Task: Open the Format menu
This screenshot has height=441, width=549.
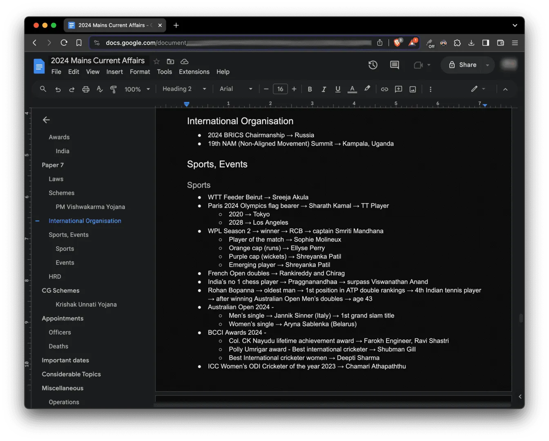Action: click(140, 72)
